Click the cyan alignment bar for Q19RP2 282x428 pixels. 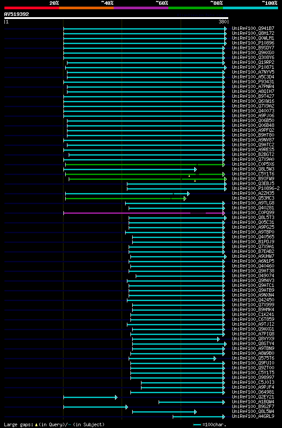(x=145, y=63)
